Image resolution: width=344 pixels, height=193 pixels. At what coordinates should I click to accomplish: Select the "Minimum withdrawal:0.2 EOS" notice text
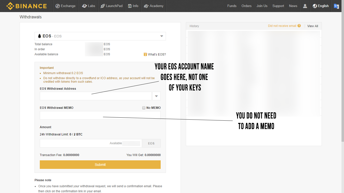pos(63,73)
